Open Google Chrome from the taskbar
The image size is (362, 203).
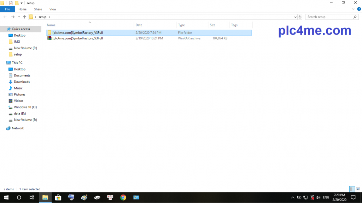pyautogui.click(x=123, y=197)
